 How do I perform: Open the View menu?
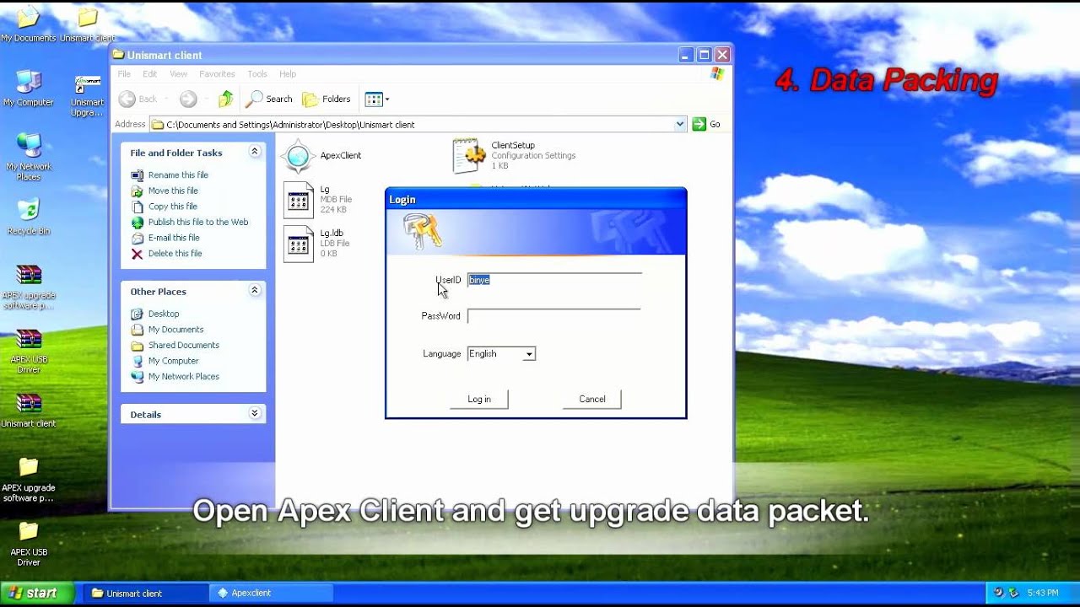coord(178,74)
